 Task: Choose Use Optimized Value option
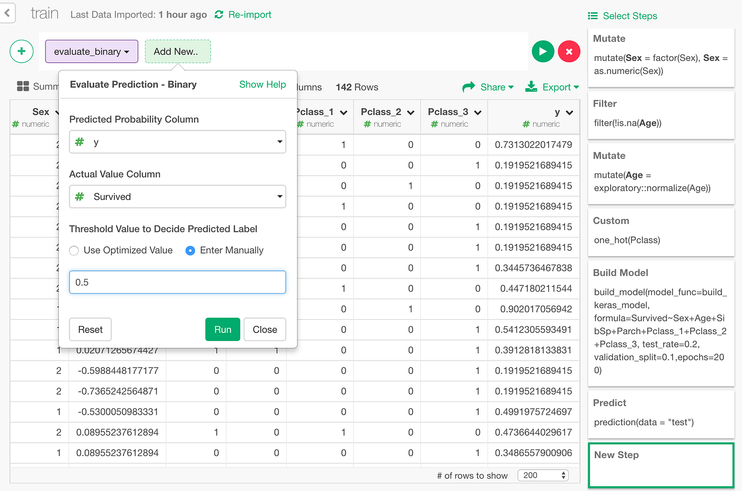(74, 250)
